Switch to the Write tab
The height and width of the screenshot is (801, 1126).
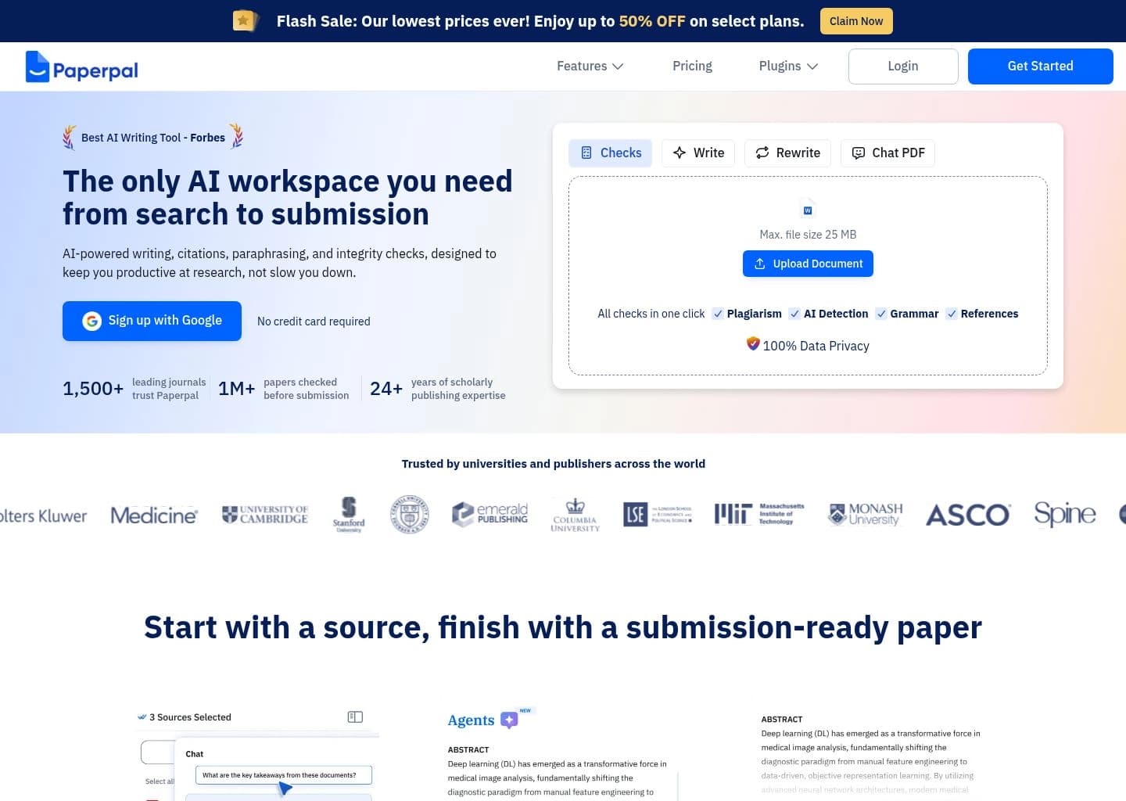click(698, 153)
